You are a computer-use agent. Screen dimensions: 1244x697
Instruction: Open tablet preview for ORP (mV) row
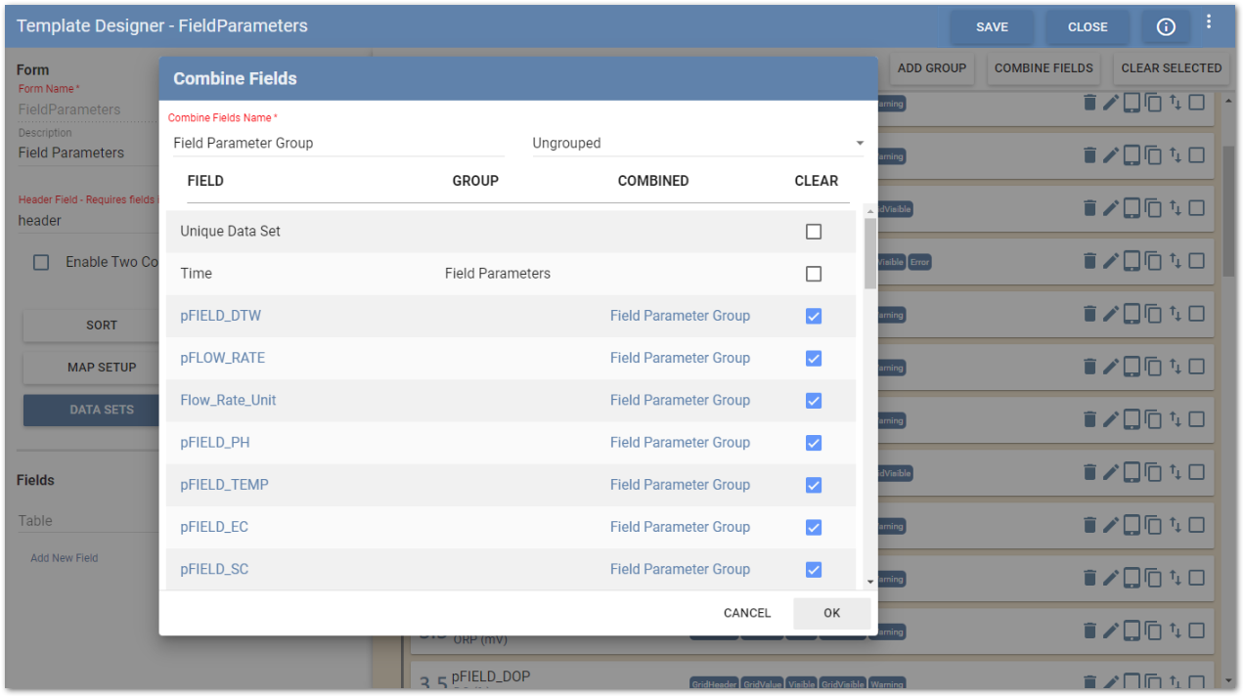[1132, 631]
